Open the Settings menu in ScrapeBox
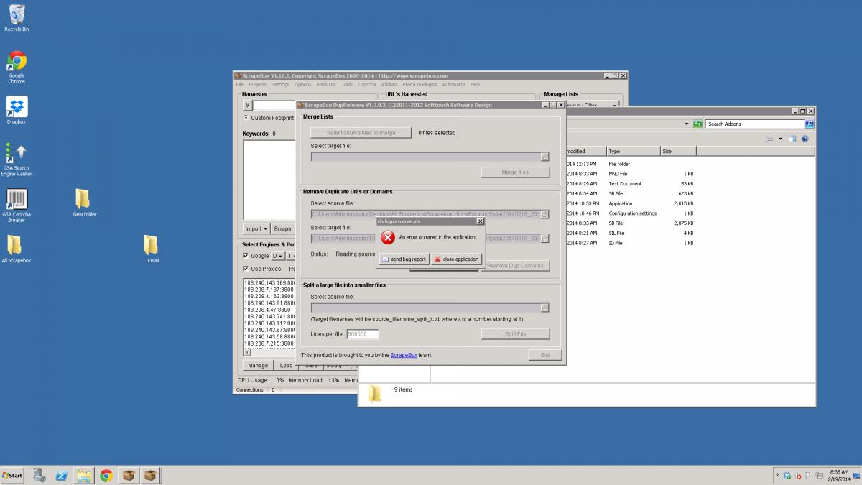862x485 pixels. click(280, 85)
